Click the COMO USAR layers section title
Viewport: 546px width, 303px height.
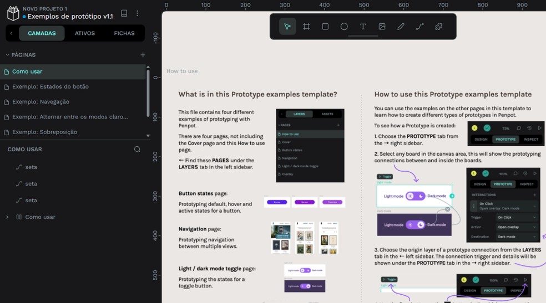coord(25,150)
